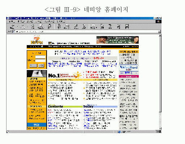Click the Forward navigation toolbar icon

pos(22,27)
